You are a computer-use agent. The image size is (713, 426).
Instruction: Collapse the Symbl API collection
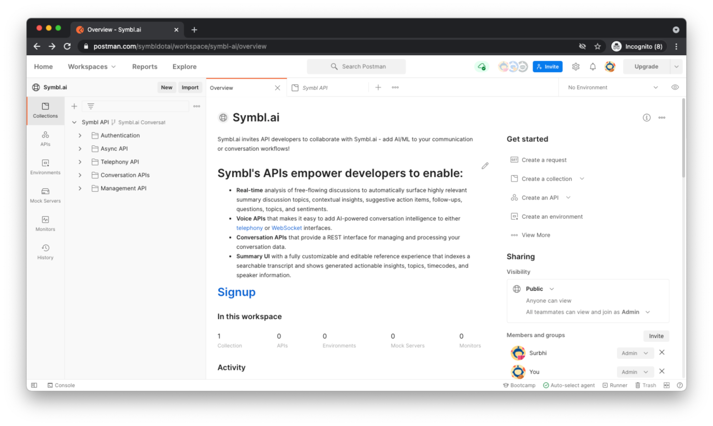[74, 122]
